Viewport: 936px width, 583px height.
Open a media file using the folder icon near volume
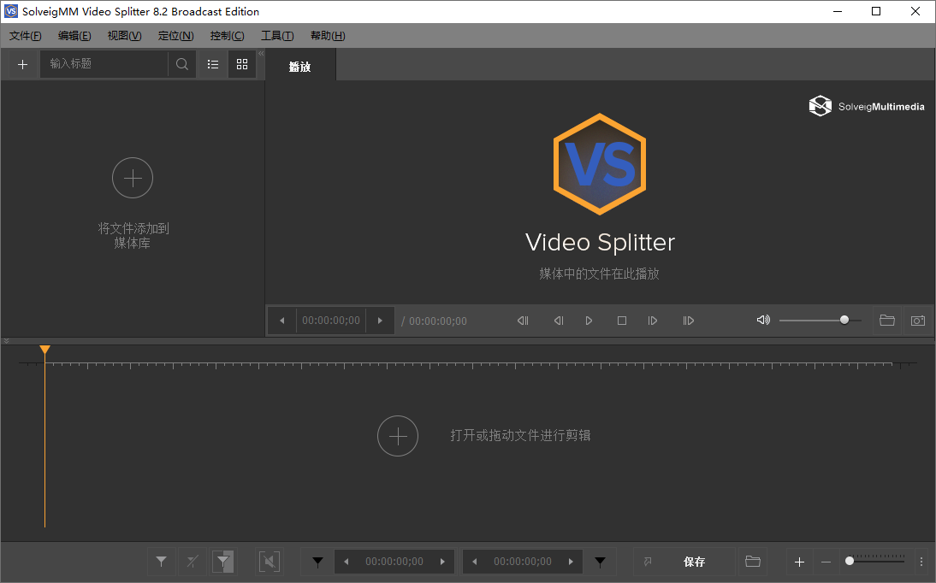(x=887, y=321)
